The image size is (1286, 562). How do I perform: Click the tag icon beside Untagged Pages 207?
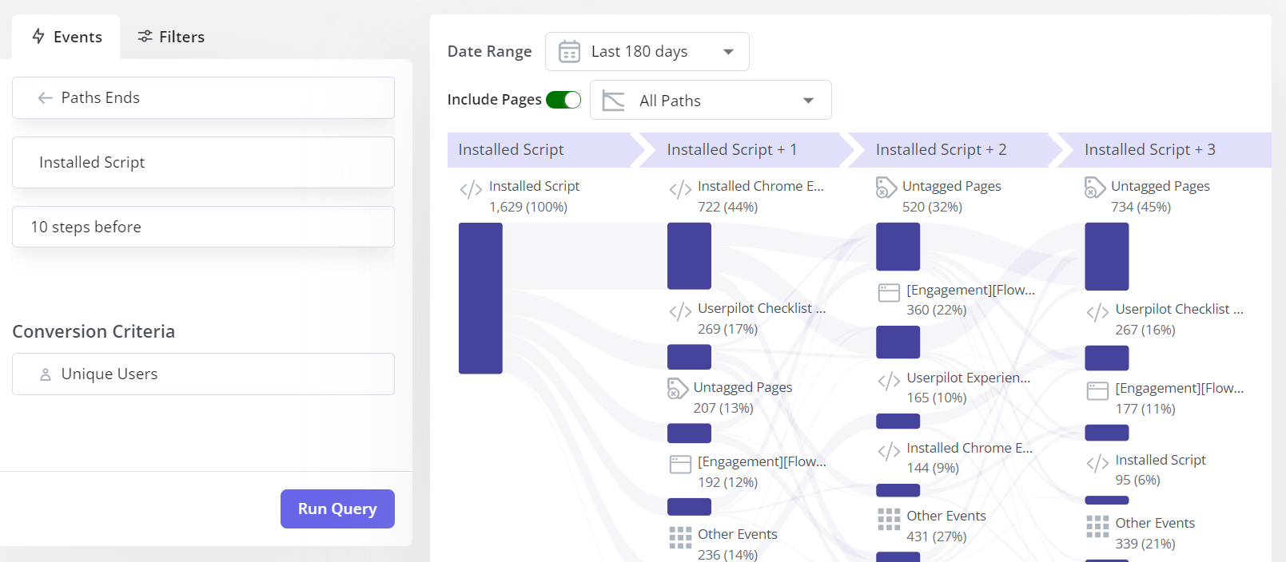(678, 389)
